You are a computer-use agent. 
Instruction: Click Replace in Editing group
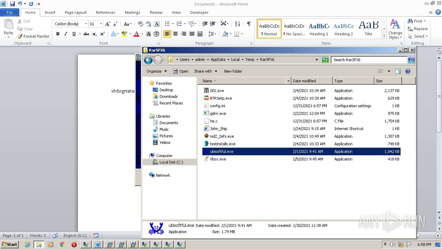[x=418, y=29]
